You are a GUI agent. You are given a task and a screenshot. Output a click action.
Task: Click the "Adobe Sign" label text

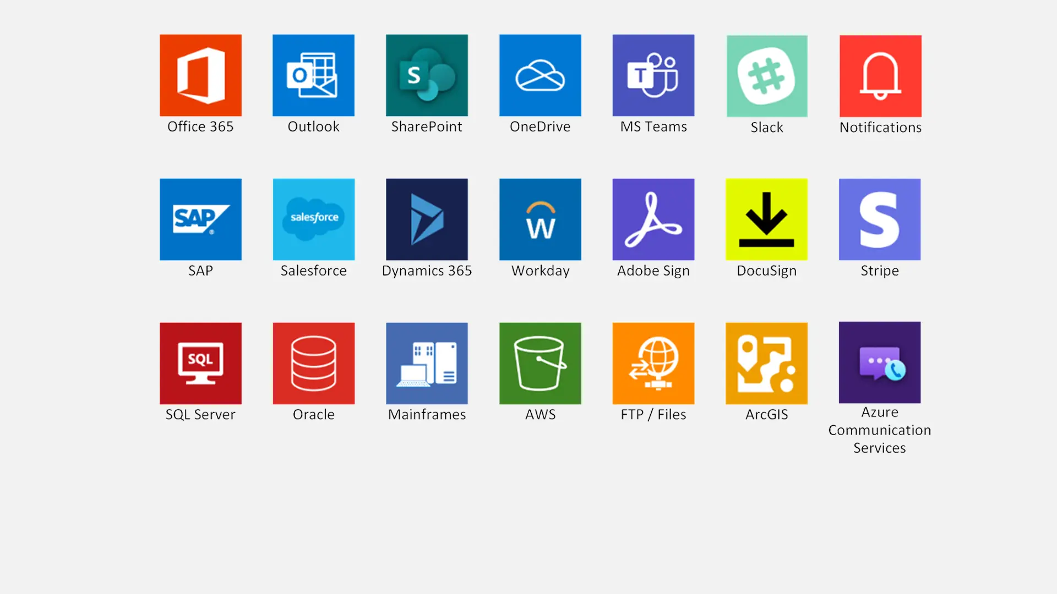coord(653,271)
